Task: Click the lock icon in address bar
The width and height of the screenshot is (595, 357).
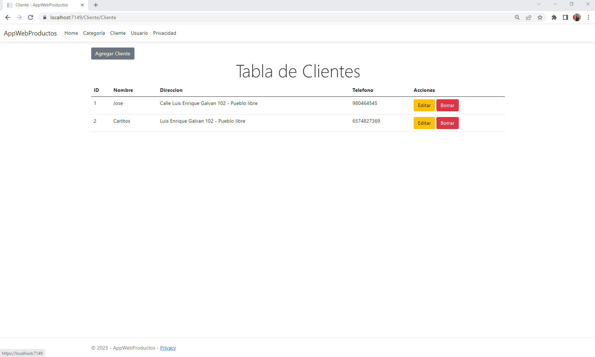Action: point(45,17)
